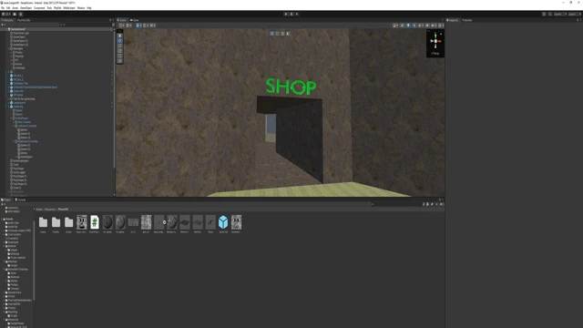Click the scene orientation gizmo's red X axis

439,41
